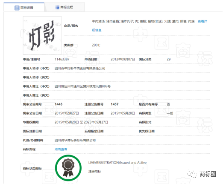Select application date 2012年09月07日
Image resolution: width=223 pixels, height=184 pixels.
(123, 59)
